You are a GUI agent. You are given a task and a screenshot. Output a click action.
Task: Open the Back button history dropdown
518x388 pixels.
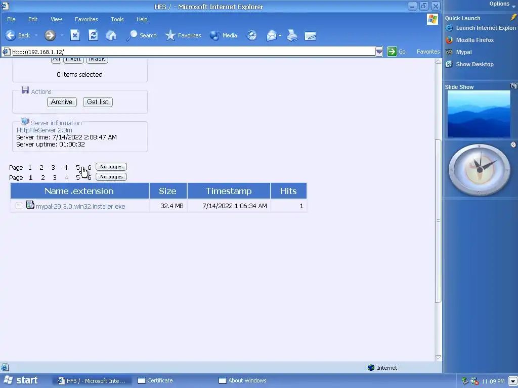[x=36, y=35]
